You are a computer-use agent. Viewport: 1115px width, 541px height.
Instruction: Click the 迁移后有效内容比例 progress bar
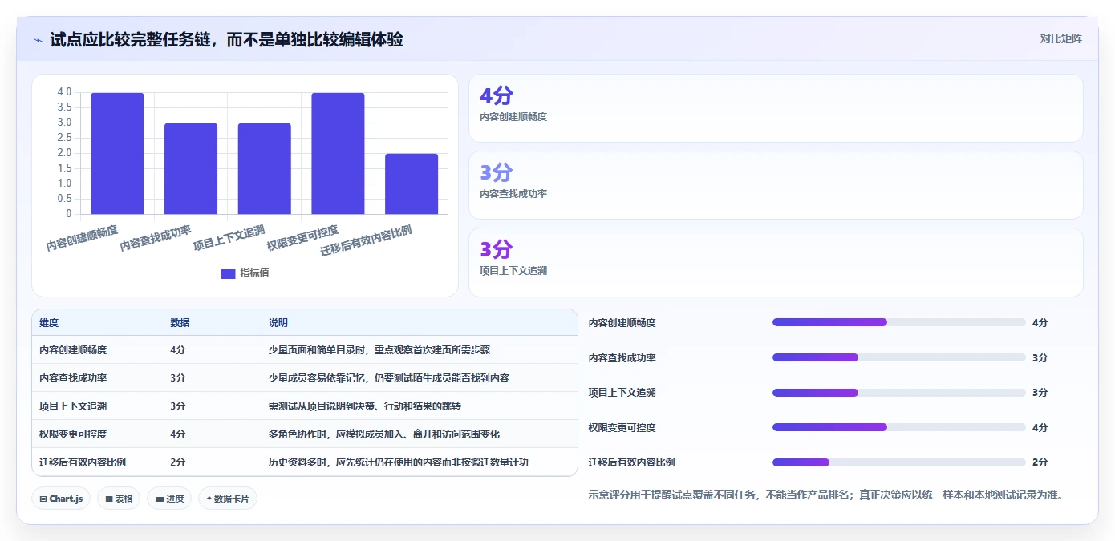pyautogui.click(x=898, y=462)
